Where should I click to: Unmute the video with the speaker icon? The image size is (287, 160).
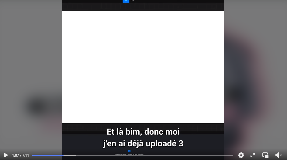click(278, 155)
